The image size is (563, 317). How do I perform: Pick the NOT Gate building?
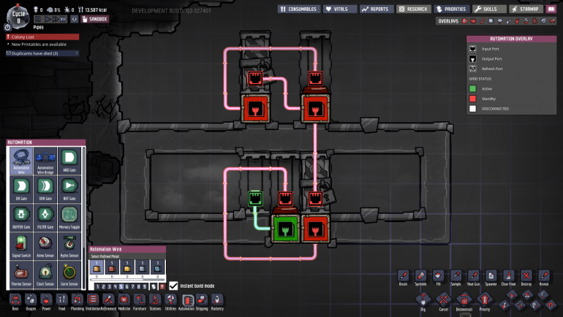tap(69, 189)
